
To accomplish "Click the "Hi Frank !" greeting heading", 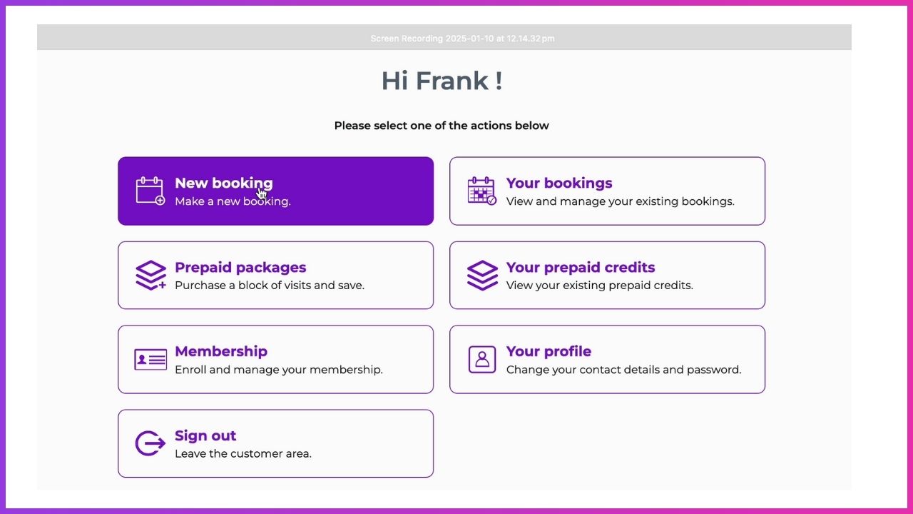I will (442, 81).
